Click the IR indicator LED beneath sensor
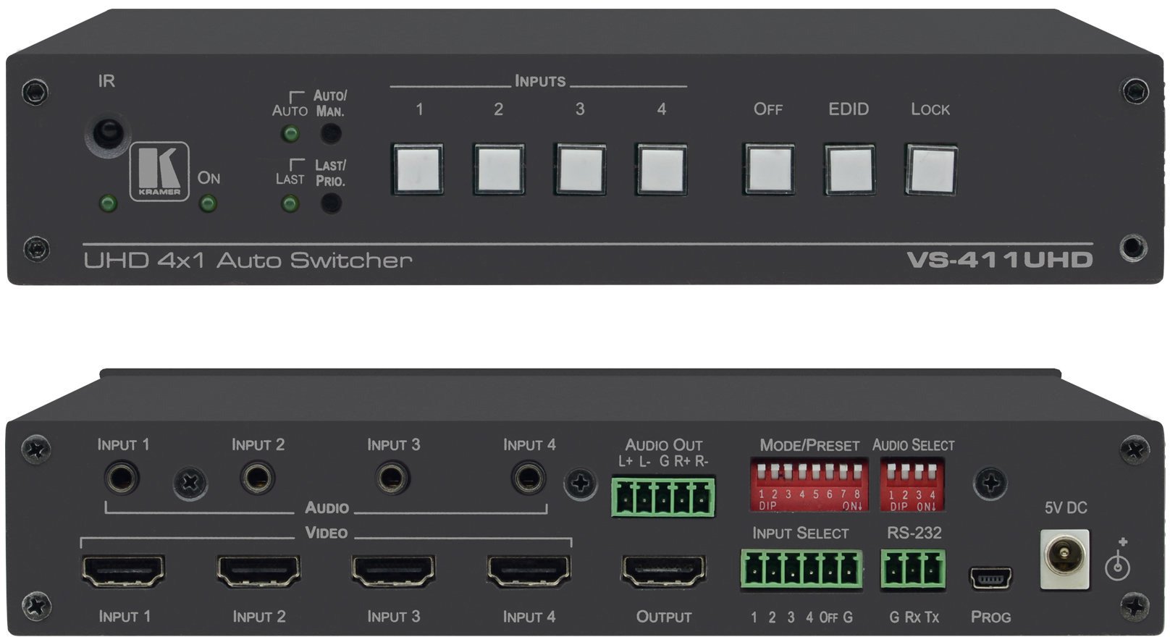Viewport: 1170px width, 637px height. point(109,203)
